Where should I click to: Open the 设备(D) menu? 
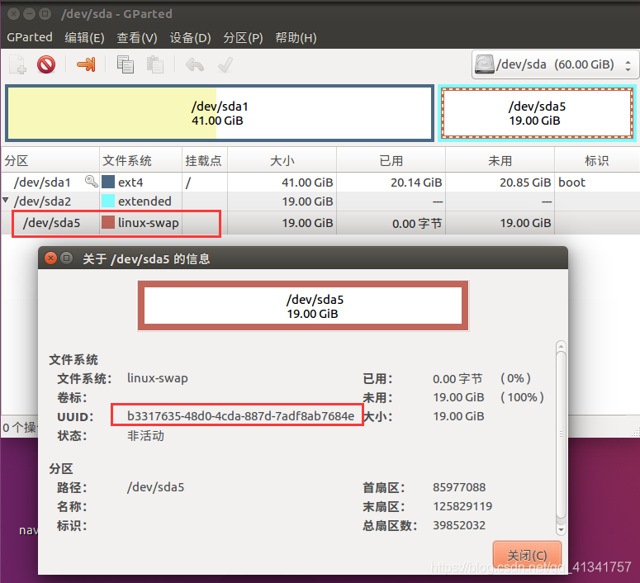point(190,37)
